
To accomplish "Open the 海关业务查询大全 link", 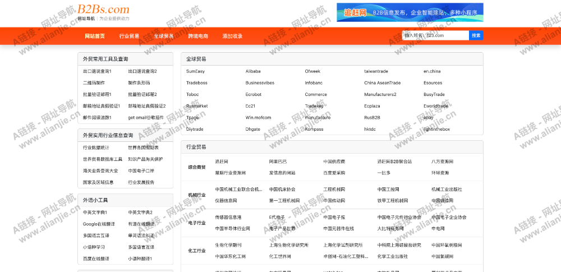I will pos(100,170).
